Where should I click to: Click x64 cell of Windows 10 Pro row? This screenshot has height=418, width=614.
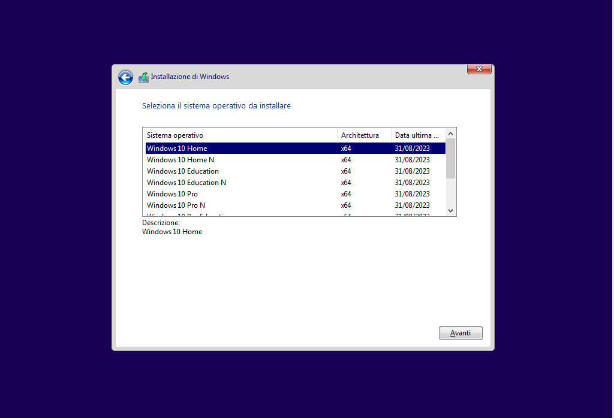[346, 193]
